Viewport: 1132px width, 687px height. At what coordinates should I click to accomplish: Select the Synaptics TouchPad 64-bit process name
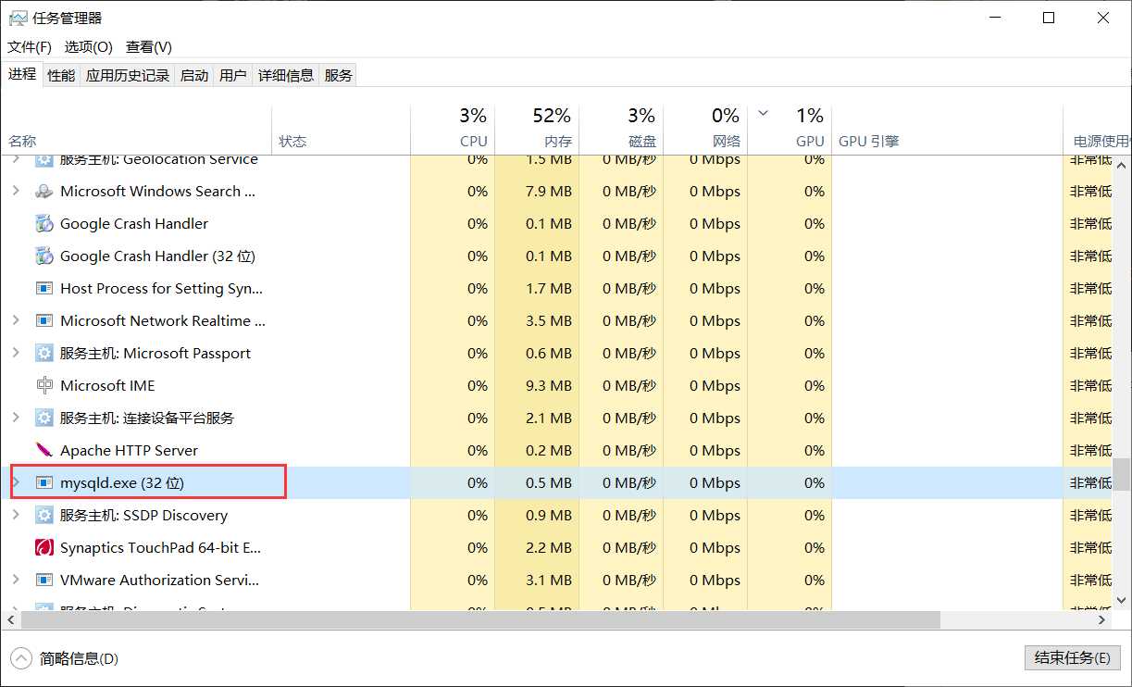pyautogui.click(x=161, y=548)
